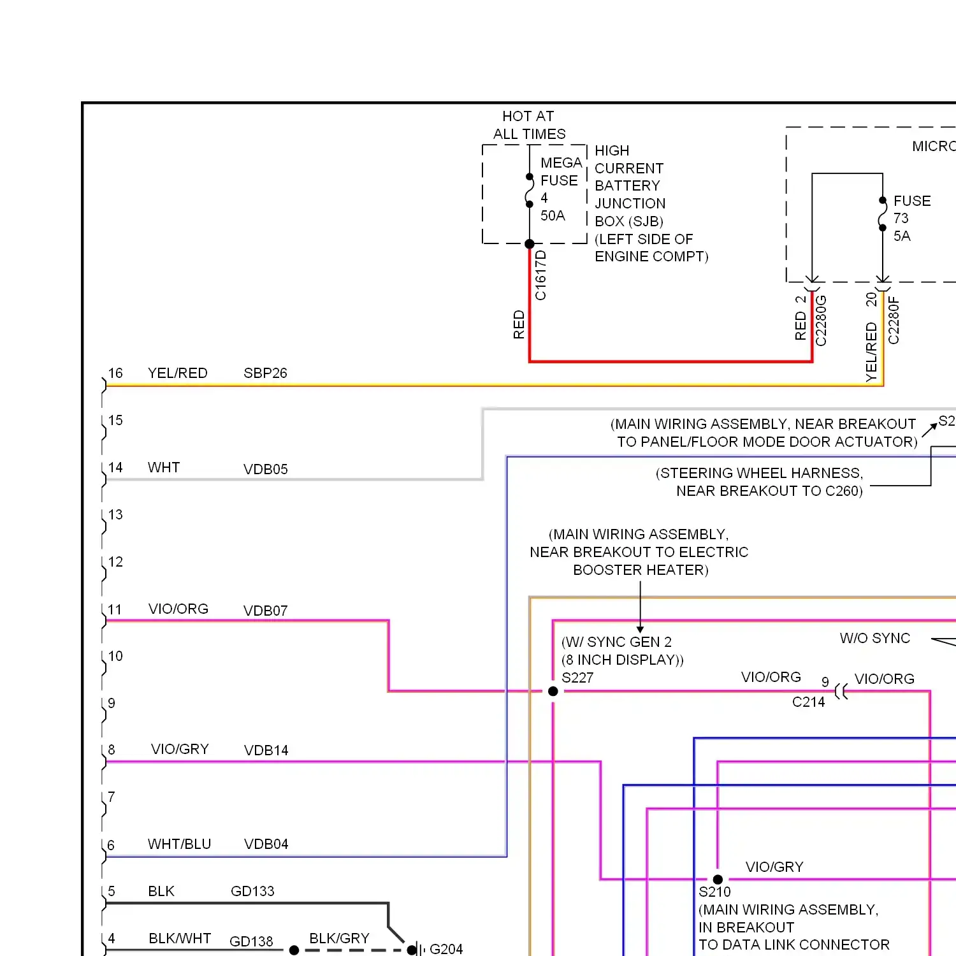Image resolution: width=956 pixels, height=956 pixels.
Task: Click the Fuse 73 symbol
Action: [883, 214]
